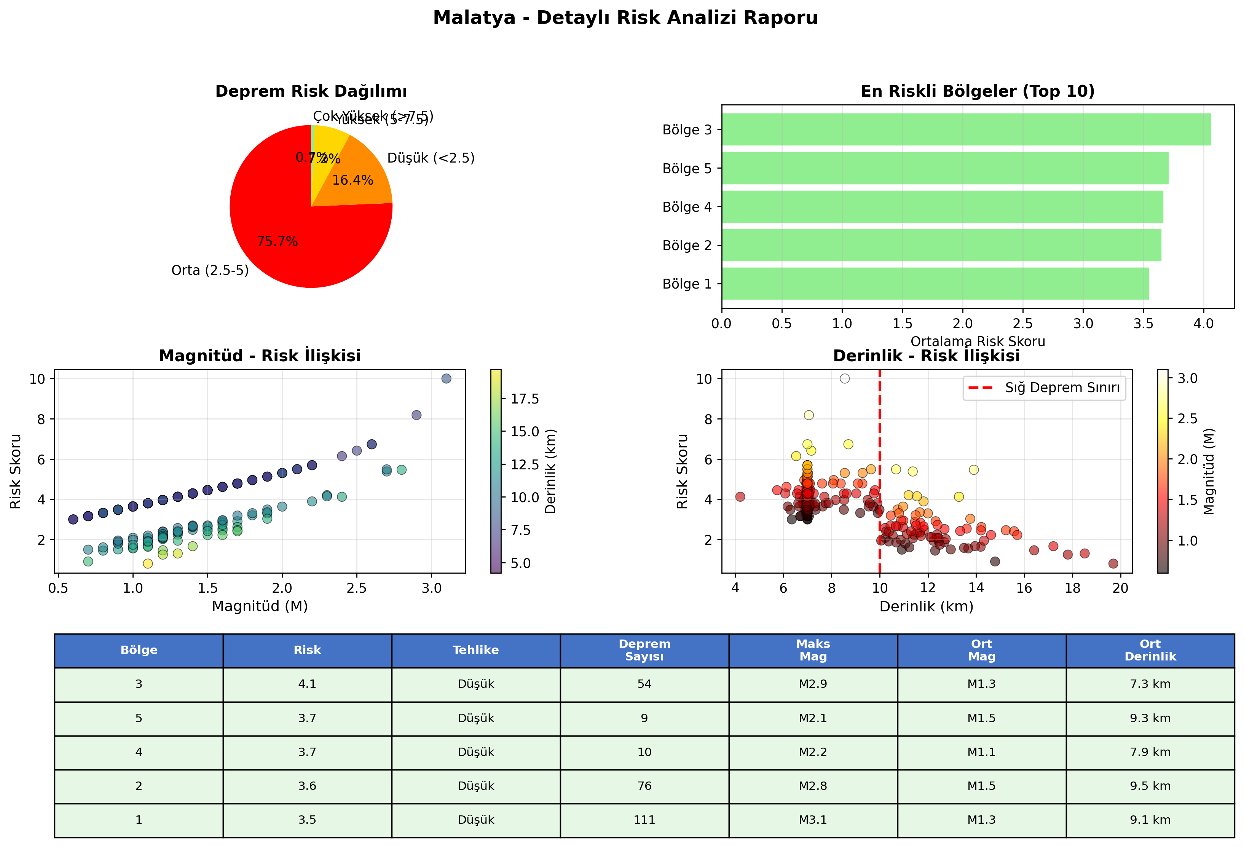Click the report title 'Malatya - Detaylı Risk Analizi Raporu'
This screenshot has width=1244, height=847.
(625, 18)
